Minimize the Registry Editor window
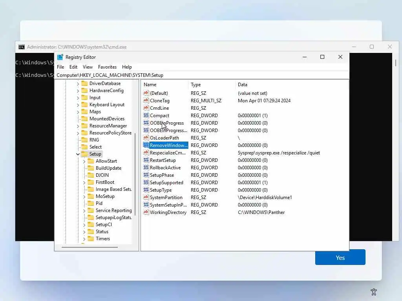This screenshot has width=402, height=301. tap(305, 57)
